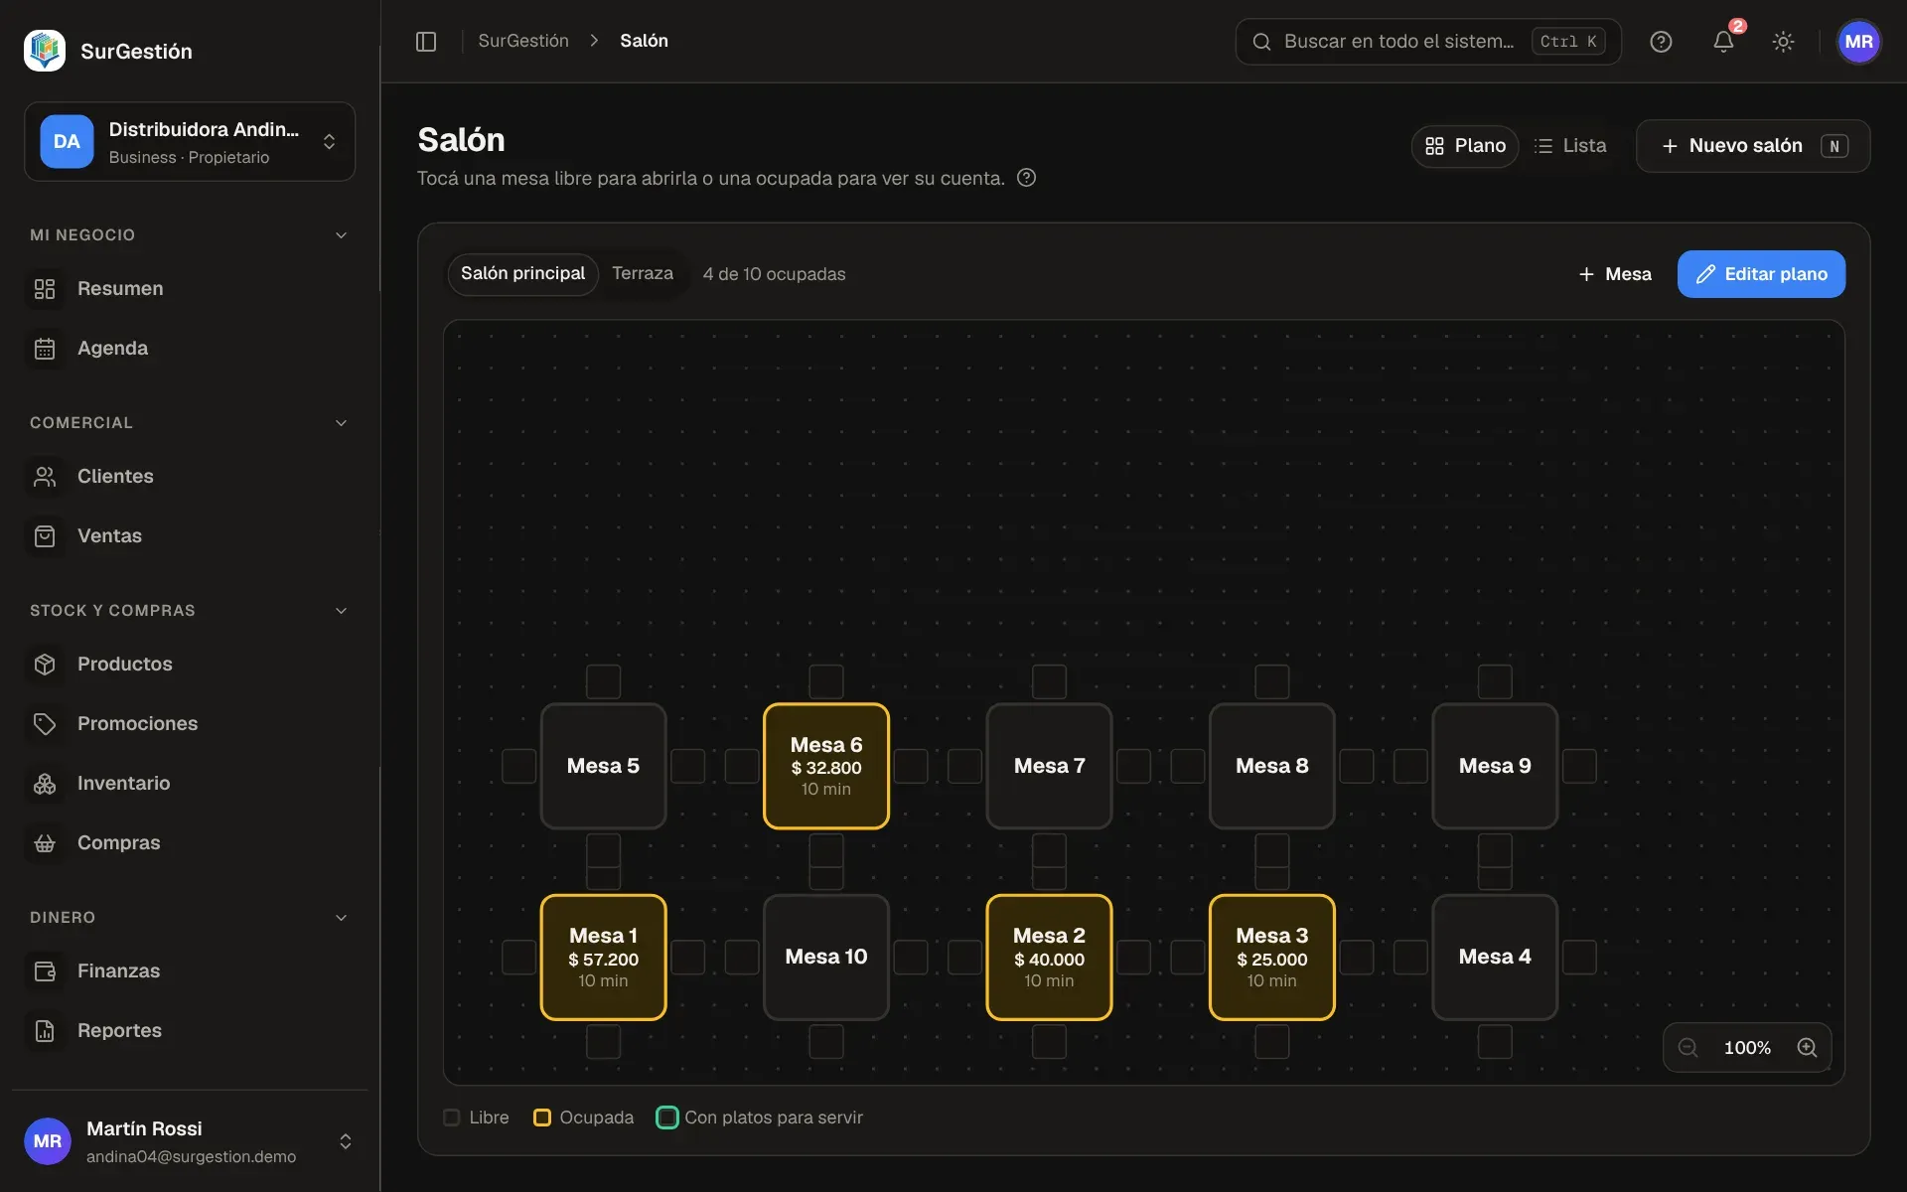Click the add Mesa button
Image resolution: width=1907 pixels, height=1192 pixels.
coord(1615,274)
